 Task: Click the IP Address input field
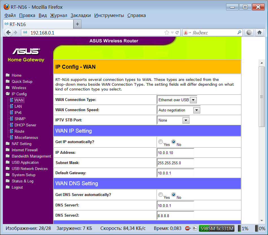click(x=175, y=153)
